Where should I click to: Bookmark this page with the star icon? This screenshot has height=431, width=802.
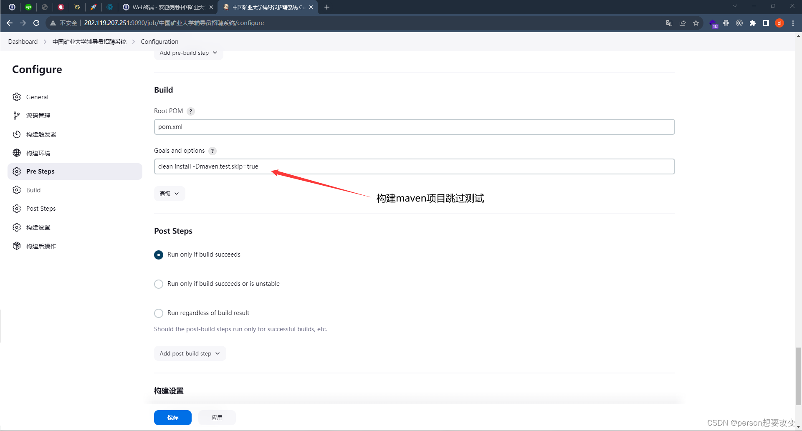point(696,23)
